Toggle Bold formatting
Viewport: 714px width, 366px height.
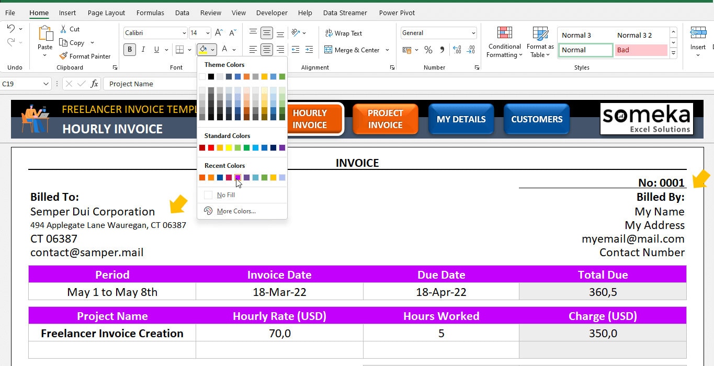pyautogui.click(x=130, y=50)
